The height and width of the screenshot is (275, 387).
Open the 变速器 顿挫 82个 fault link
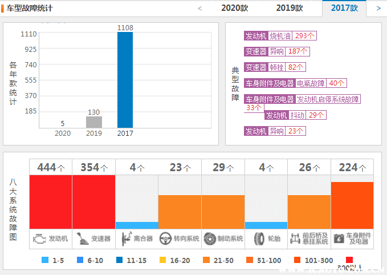(275, 67)
